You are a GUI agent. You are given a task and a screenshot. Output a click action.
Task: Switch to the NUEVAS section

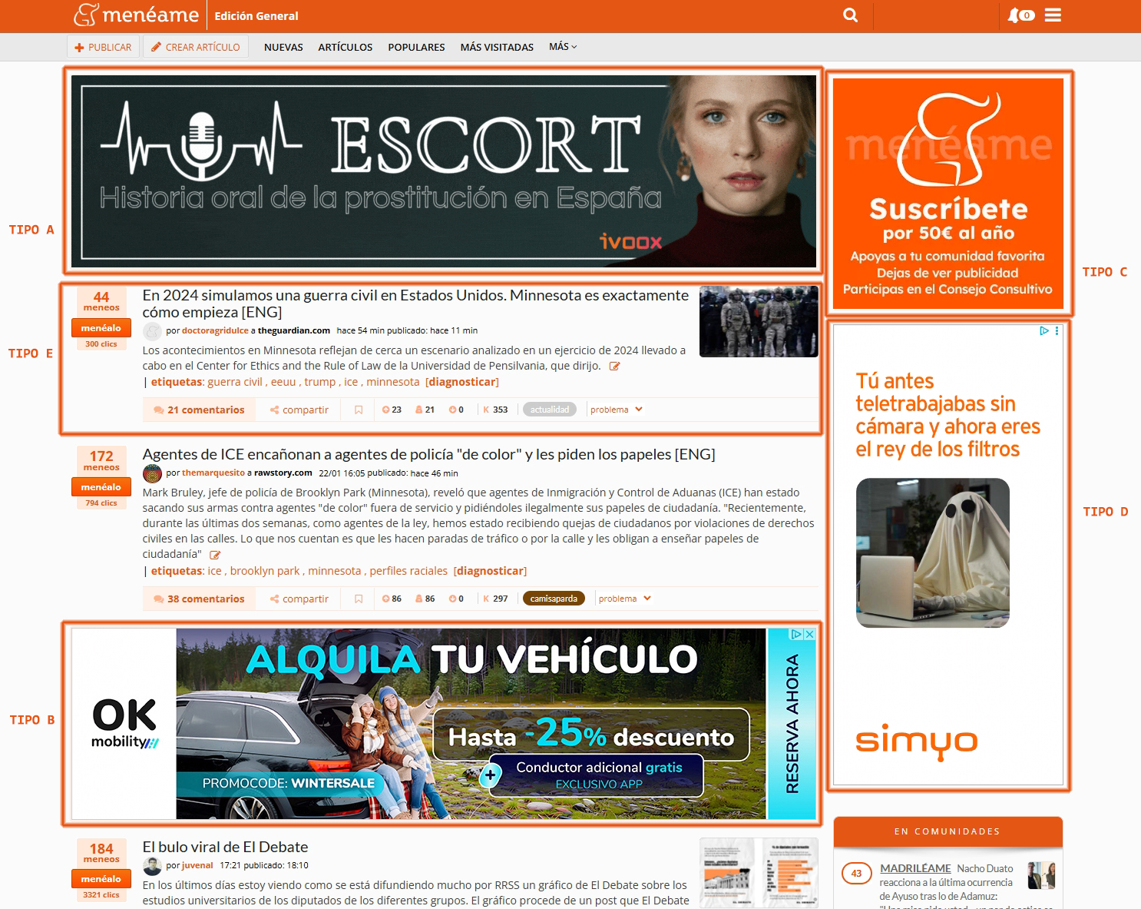point(283,48)
